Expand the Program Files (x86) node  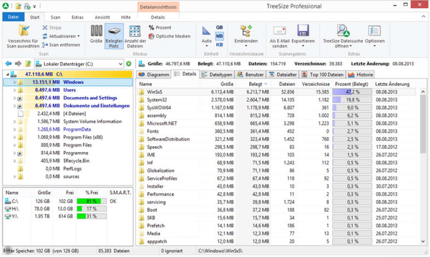pyautogui.click(x=15, y=137)
